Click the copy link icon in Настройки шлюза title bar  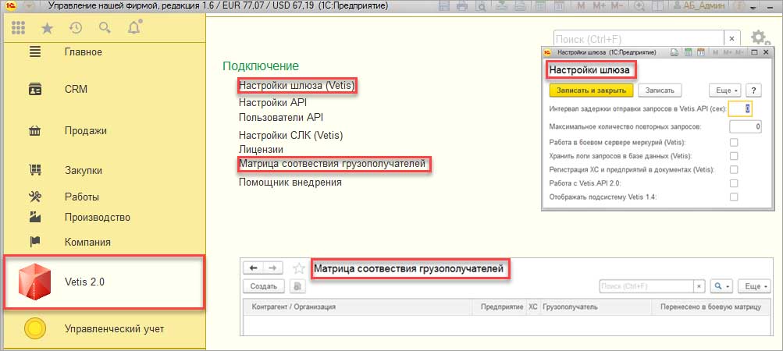click(x=674, y=52)
